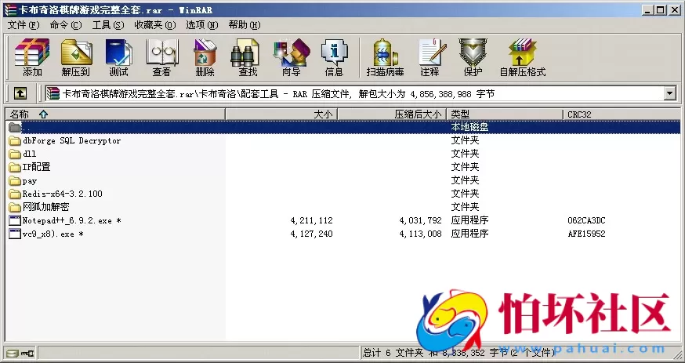This screenshot has height=363, width=685.
Task: Sort by the 大小 column header
Action: point(281,114)
